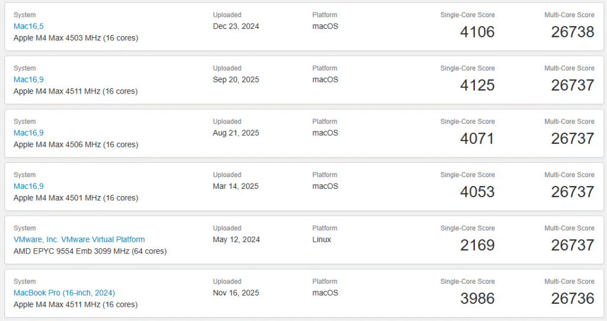This screenshot has height=321, width=607.
Task: Click the multi-core score 26736
Action: [572, 298]
